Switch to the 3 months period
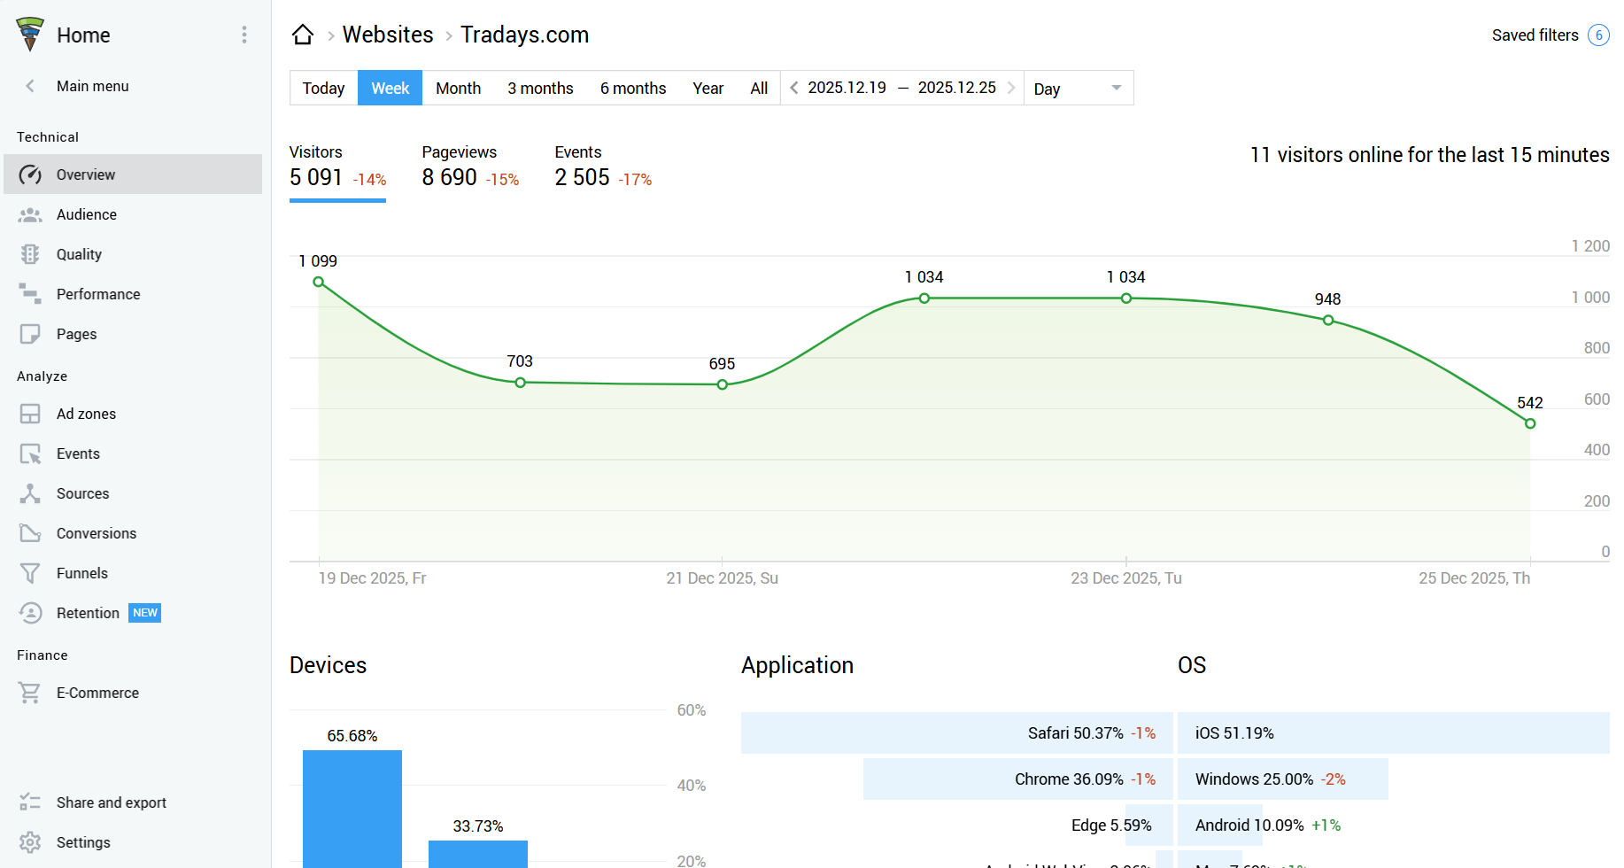Viewport: 1624px width, 868px height. (540, 88)
